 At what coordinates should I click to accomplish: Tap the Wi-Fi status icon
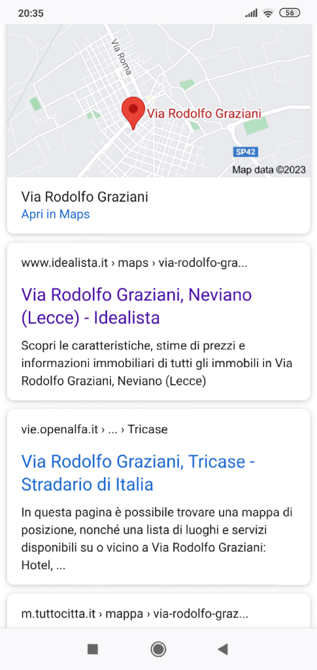click(269, 13)
